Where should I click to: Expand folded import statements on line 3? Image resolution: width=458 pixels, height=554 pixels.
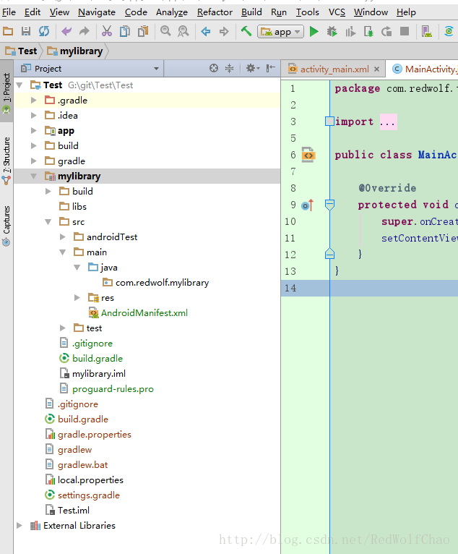329,122
